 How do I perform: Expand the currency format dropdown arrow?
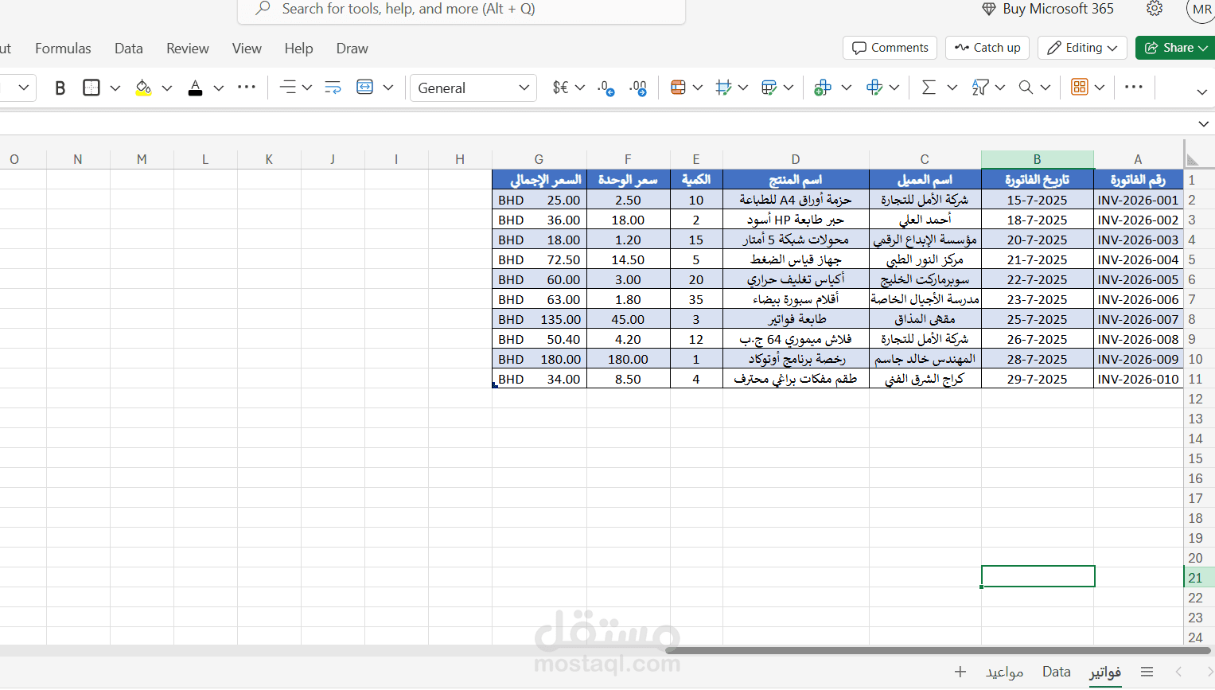580,88
